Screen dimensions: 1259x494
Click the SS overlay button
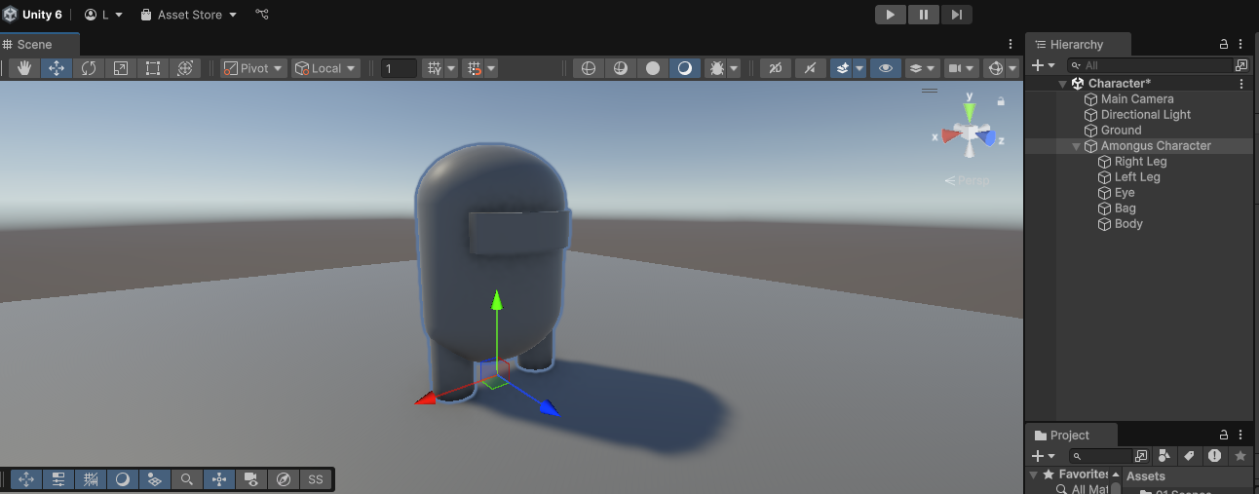[315, 479]
